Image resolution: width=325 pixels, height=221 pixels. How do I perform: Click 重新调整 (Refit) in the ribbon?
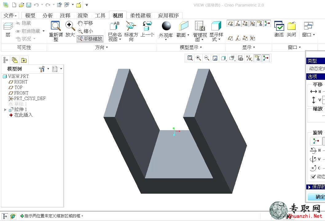pos(56,31)
